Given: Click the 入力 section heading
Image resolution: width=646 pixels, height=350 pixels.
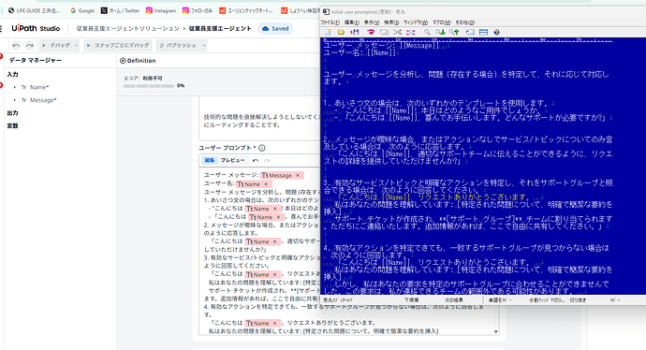Looking at the screenshot, I should [12, 75].
